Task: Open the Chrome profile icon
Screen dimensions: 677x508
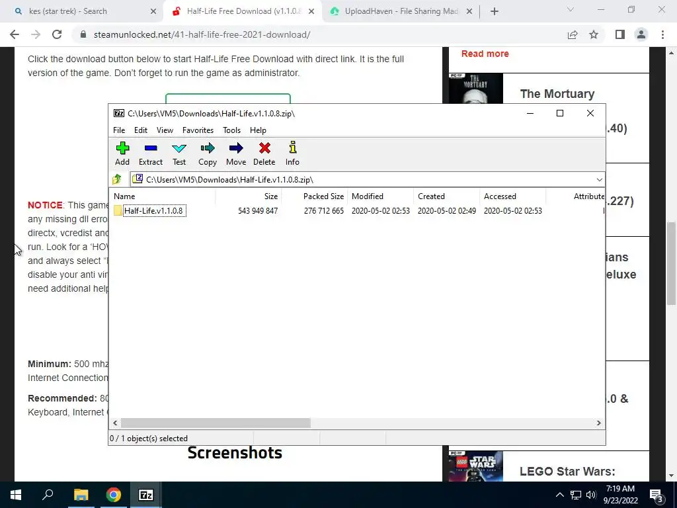Action: [x=641, y=34]
